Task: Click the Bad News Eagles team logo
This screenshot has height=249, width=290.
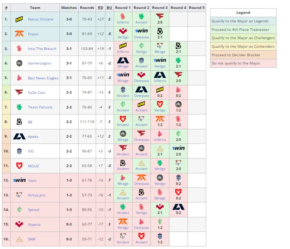Action: (x=19, y=78)
